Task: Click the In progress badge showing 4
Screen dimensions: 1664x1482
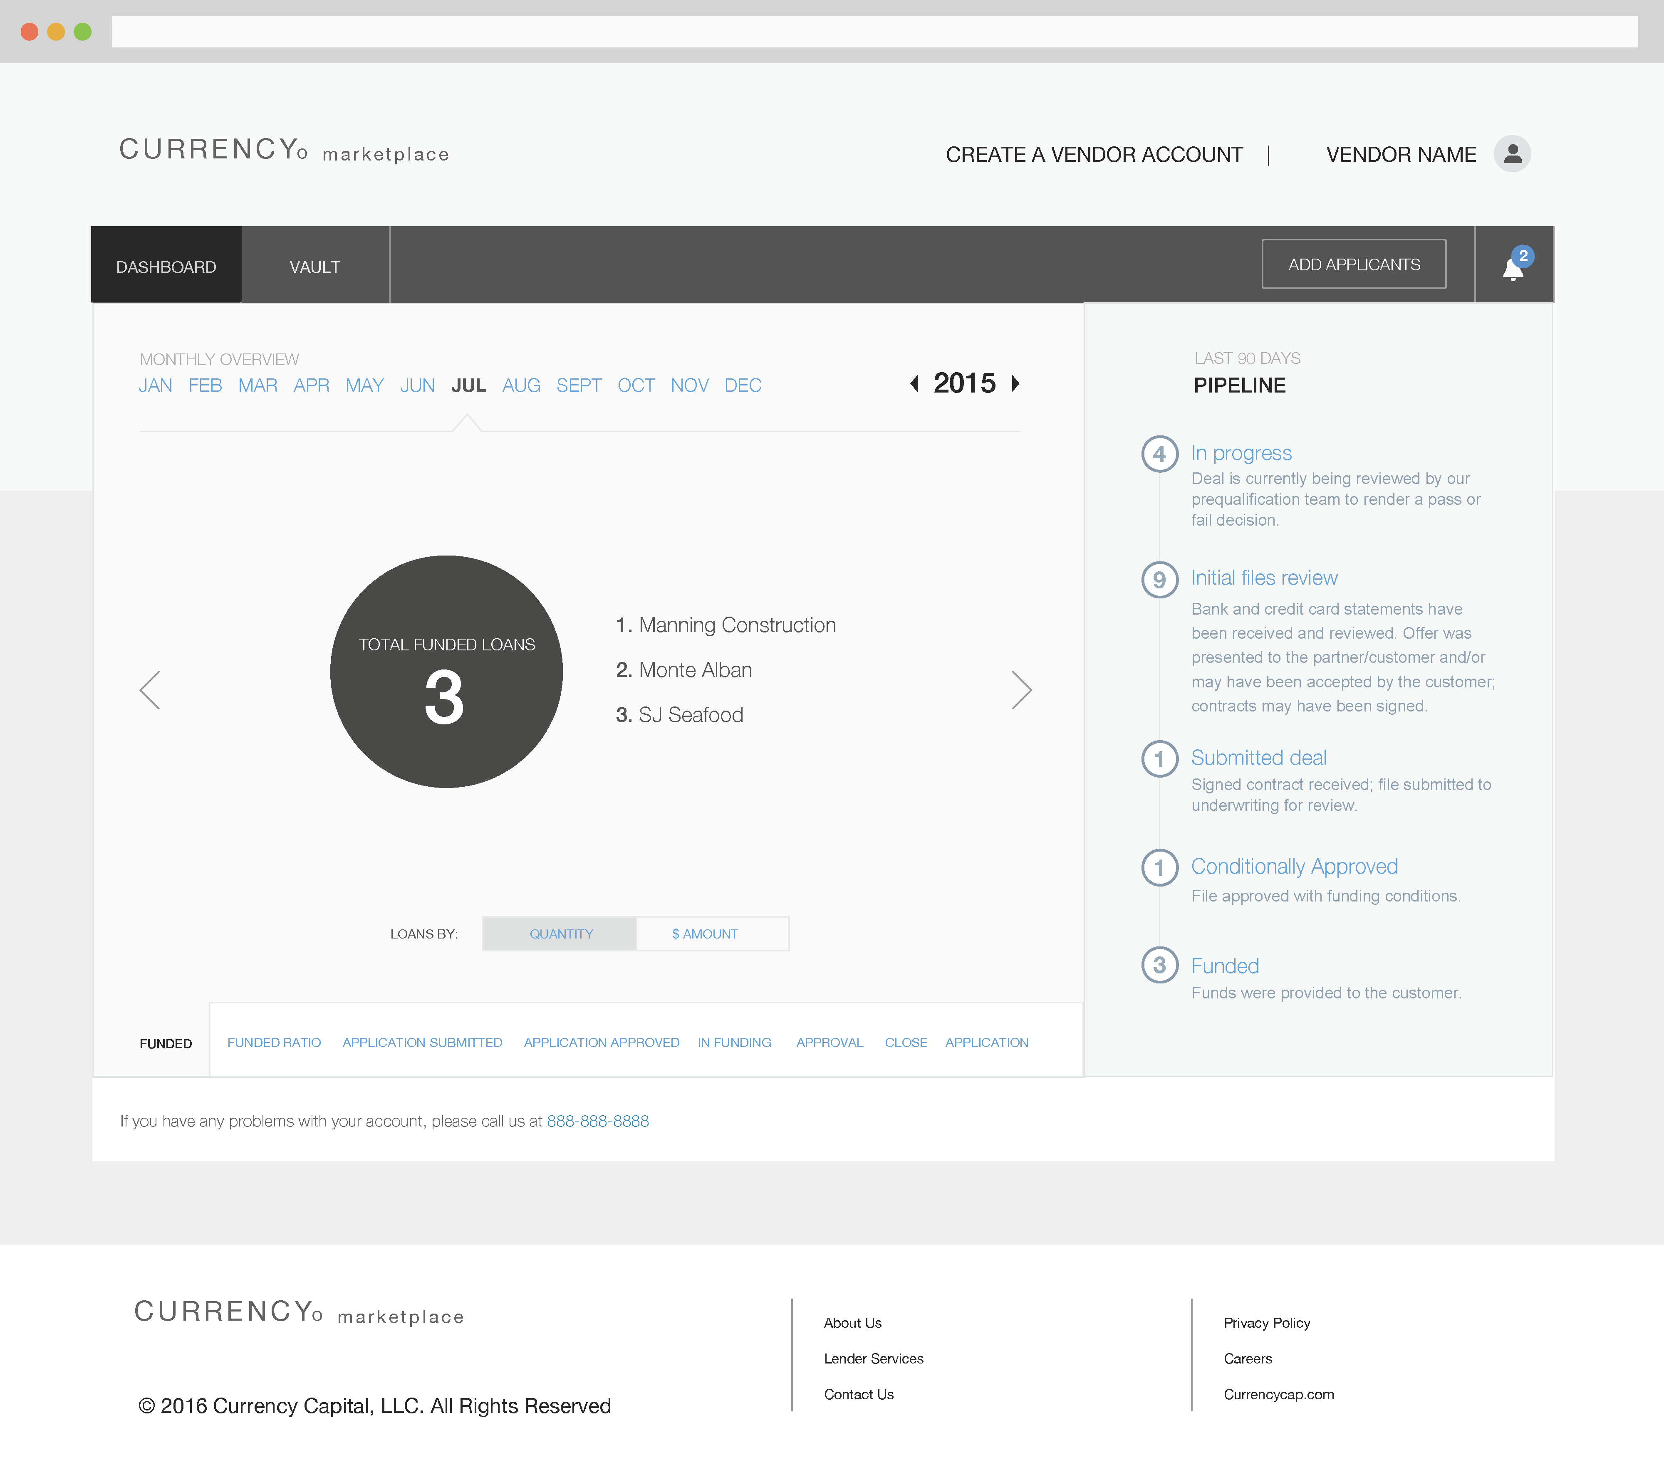Action: tap(1159, 454)
